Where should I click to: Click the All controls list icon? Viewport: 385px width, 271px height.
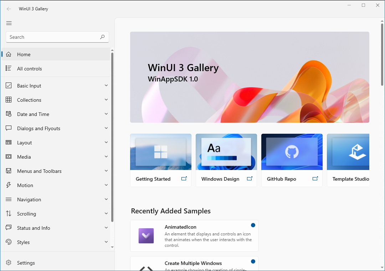(x=9, y=68)
